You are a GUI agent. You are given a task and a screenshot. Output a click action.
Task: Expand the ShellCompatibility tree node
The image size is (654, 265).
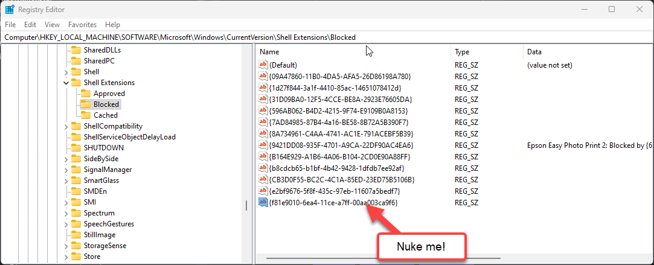click(66, 126)
